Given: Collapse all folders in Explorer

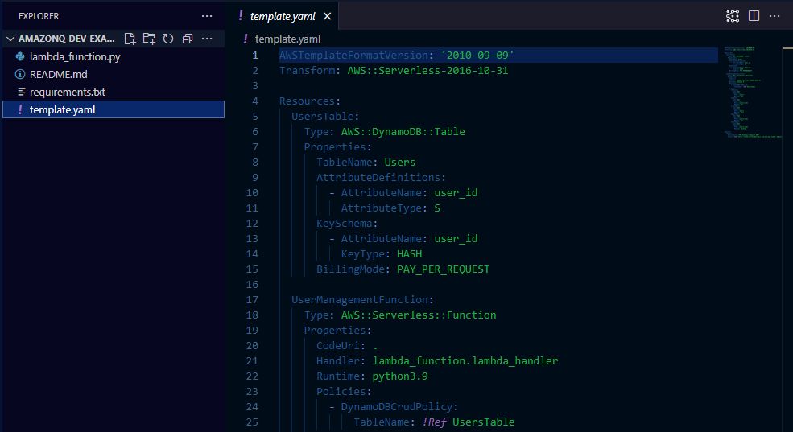Looking at the screenshot, I should click(x=188, y=39).
